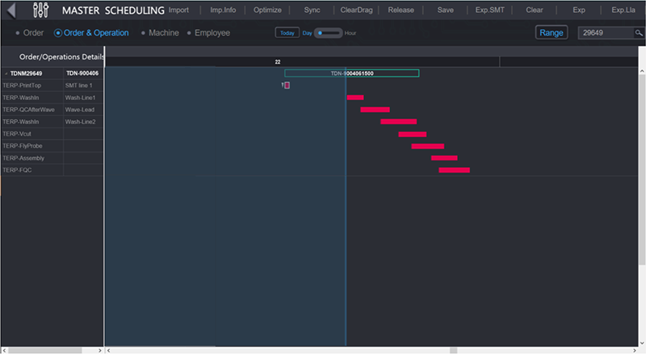Image resolution: width=646 pixels, height=354 pixels.
Task: Collapse the TDNM29649 order tree row
Action: 6,73
